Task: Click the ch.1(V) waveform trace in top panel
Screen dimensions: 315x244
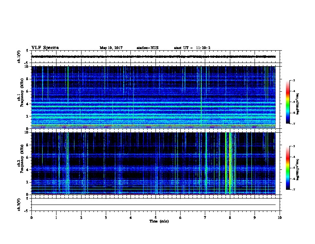Action: pyautogui.click(x=154, y=57)
